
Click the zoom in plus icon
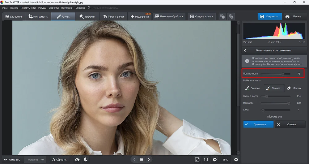236,160
